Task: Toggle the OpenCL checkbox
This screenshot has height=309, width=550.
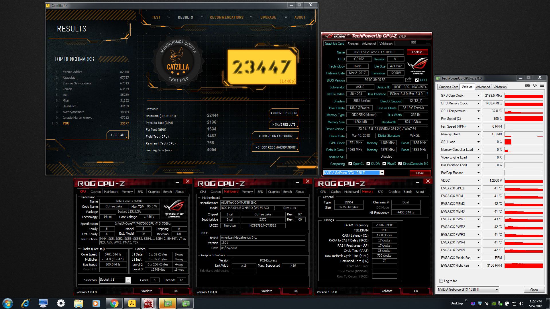Action: 350,164
